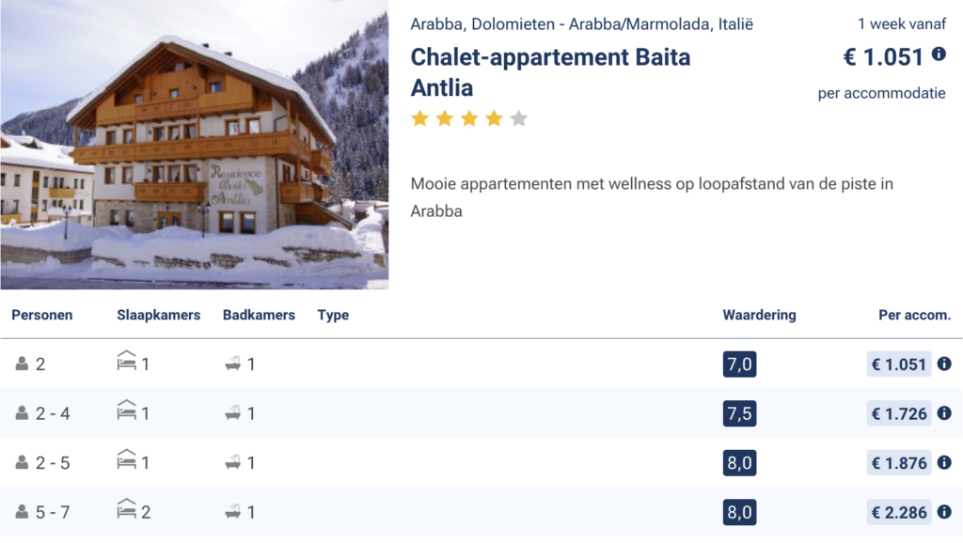Click the bathtub icon in the 2 - 5 persons row

pos(233,463)
